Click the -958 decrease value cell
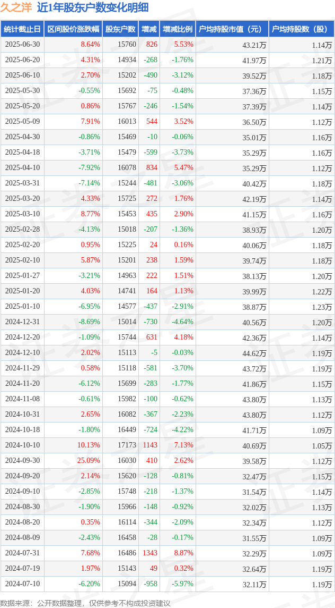This screenshot has height=608, width=335. pos(149,584)
